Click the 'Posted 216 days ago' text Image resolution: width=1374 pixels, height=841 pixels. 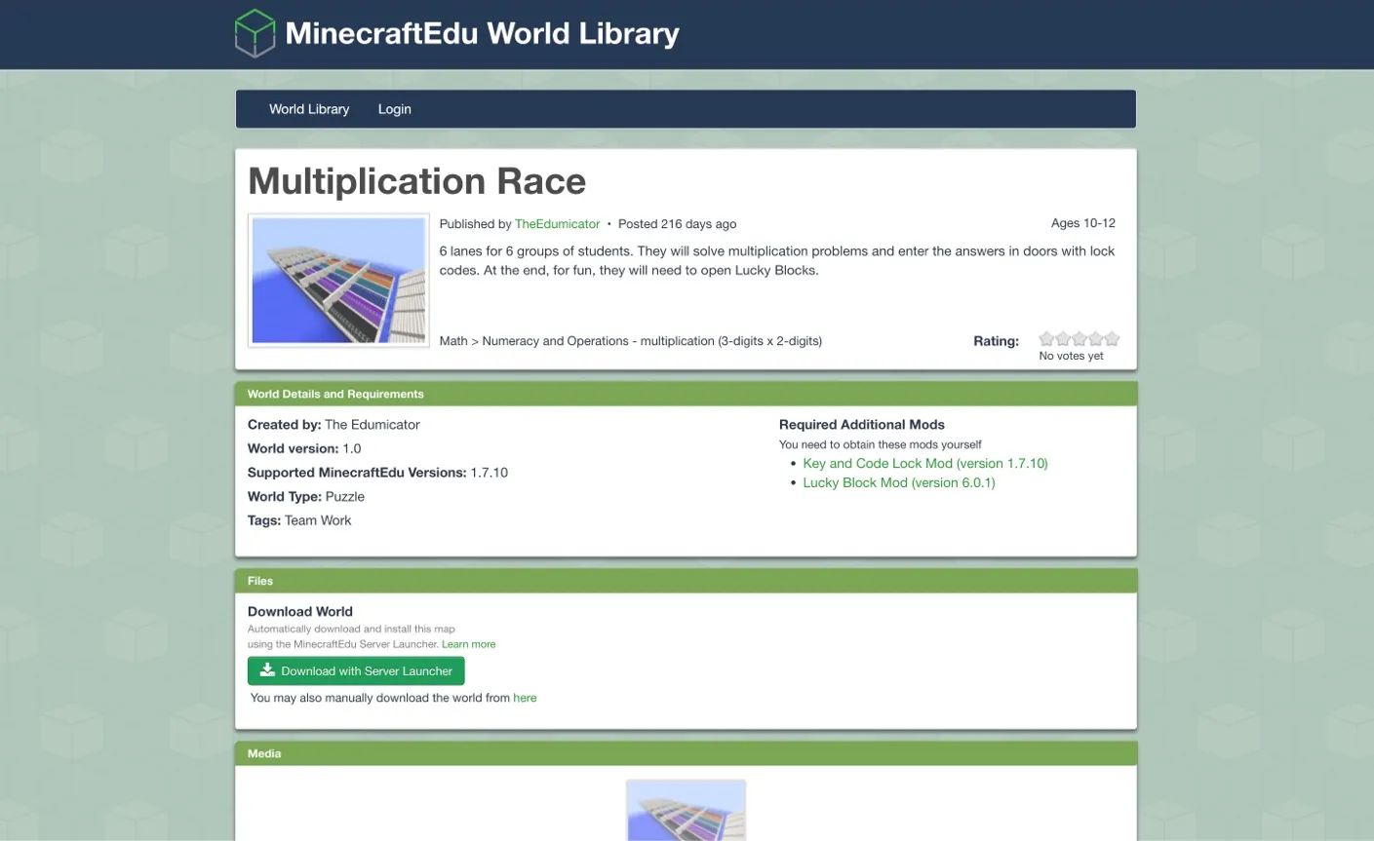tap(678, 224)
